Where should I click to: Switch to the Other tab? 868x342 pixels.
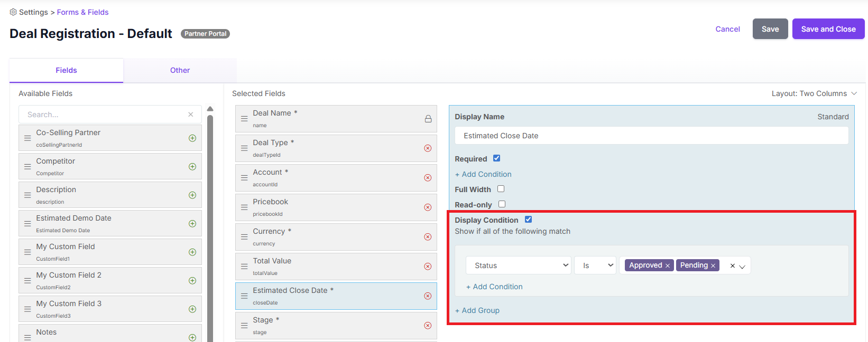click(180, 70)
